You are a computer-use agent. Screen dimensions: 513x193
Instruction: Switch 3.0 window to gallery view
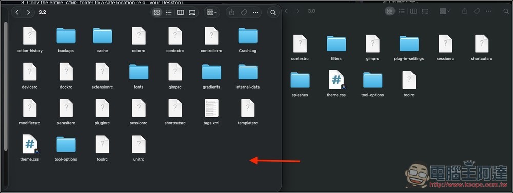tap(425, 11)
